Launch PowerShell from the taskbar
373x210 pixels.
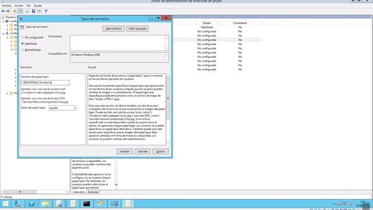[x=31, y=204]
